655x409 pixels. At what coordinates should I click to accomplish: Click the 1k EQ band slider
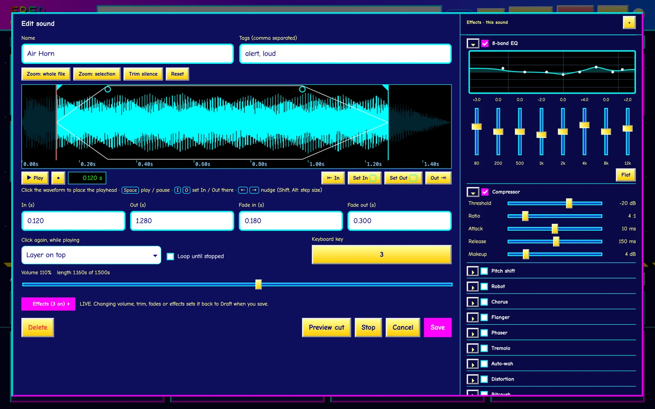tap(541, 131)
